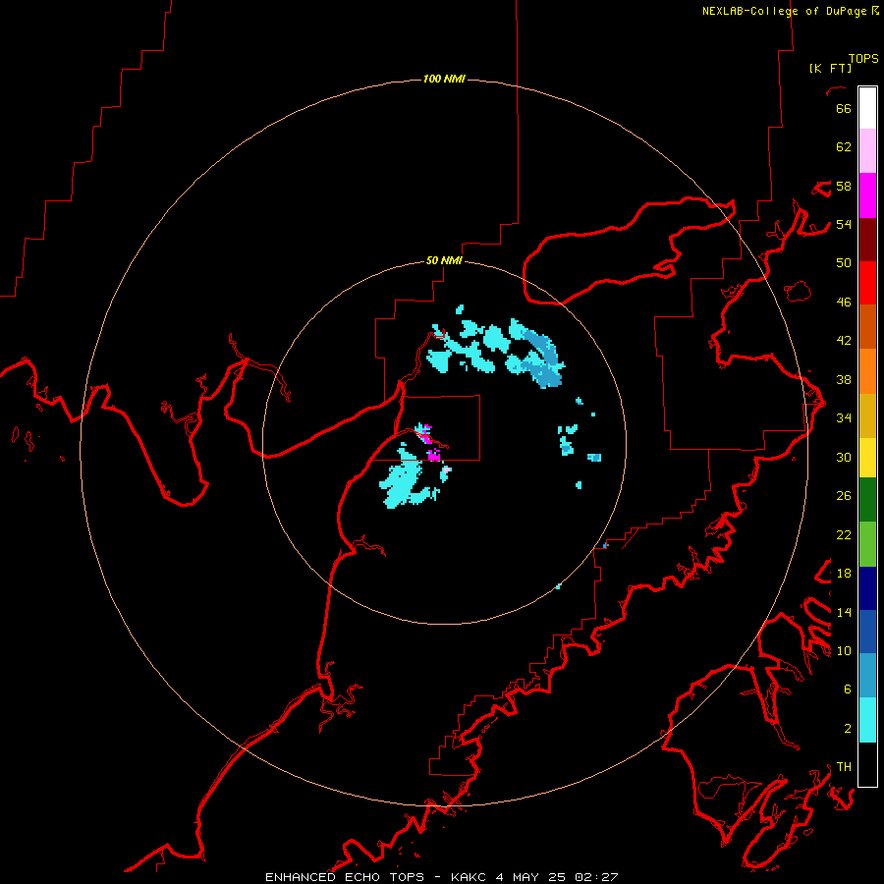
Task: Click the white swatch on the tops legend
Action: click(x=867, y=108)
